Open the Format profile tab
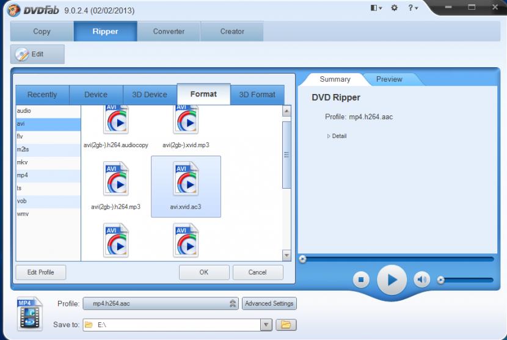Image resolution: width=507 pixels, height=340 pixels. coord(203,94)
